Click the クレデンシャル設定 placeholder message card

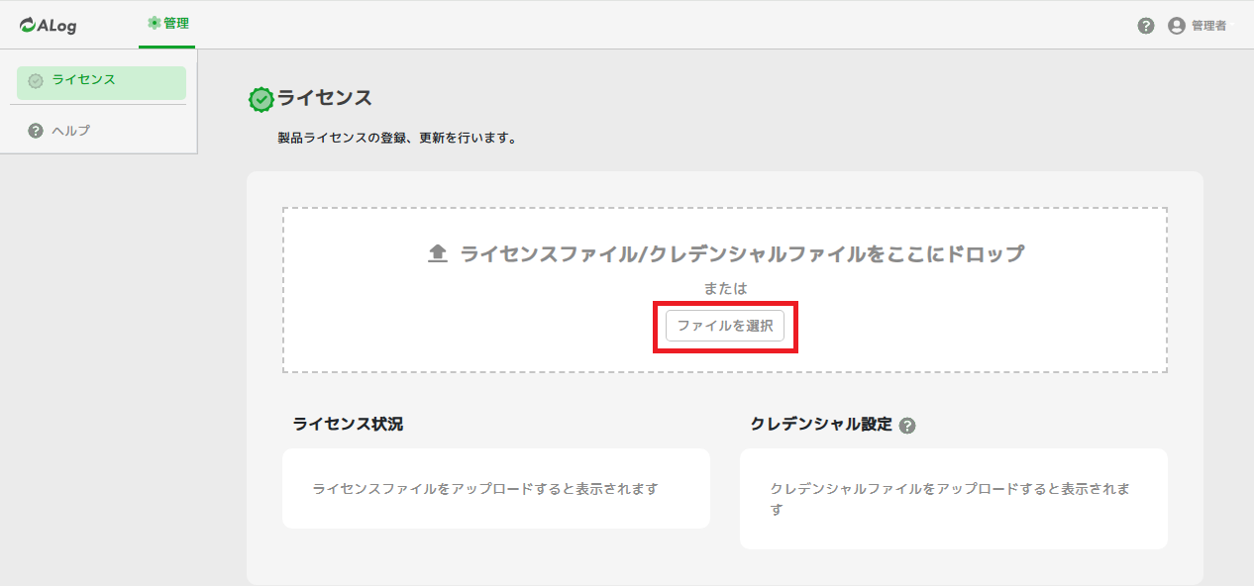[953, 499]
